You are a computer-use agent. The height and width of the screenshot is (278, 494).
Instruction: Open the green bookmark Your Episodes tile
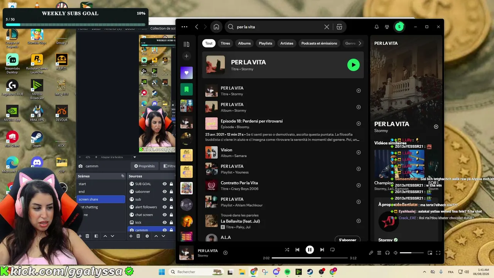tap(186, 89)
